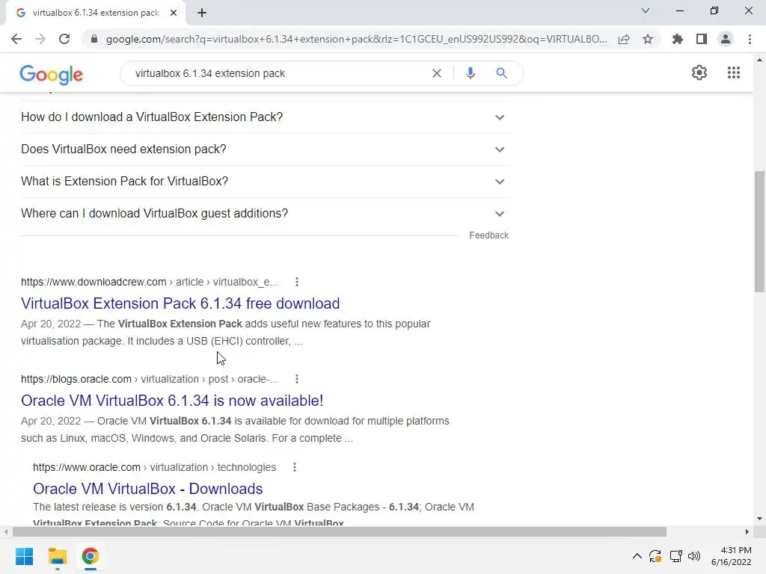The image size is (766, 574).
Task: Open network icon in system tray
Action: pos(676,556)
